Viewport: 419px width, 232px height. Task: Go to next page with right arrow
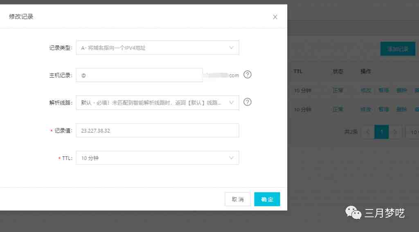pyautogui.click(x=395, y=132)
